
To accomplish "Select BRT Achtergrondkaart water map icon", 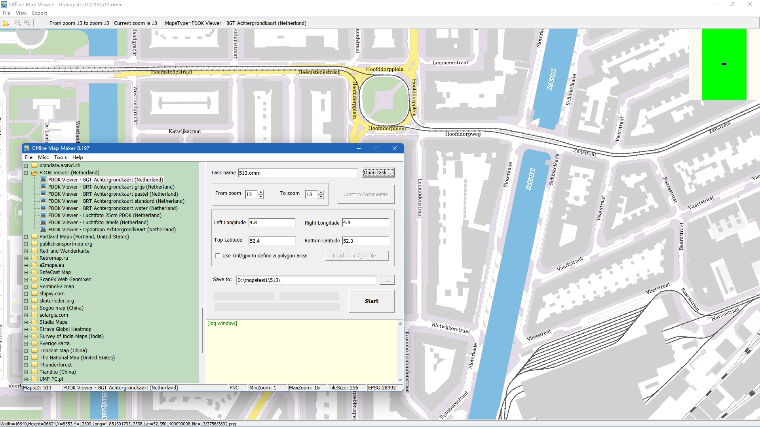I will pos(43,208).
